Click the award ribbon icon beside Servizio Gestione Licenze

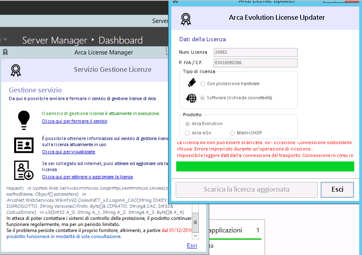16,70
